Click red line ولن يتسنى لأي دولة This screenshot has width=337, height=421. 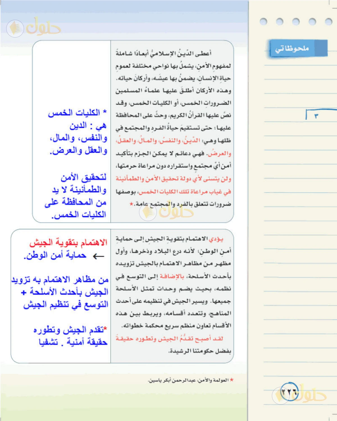click(x=173, y=179)
